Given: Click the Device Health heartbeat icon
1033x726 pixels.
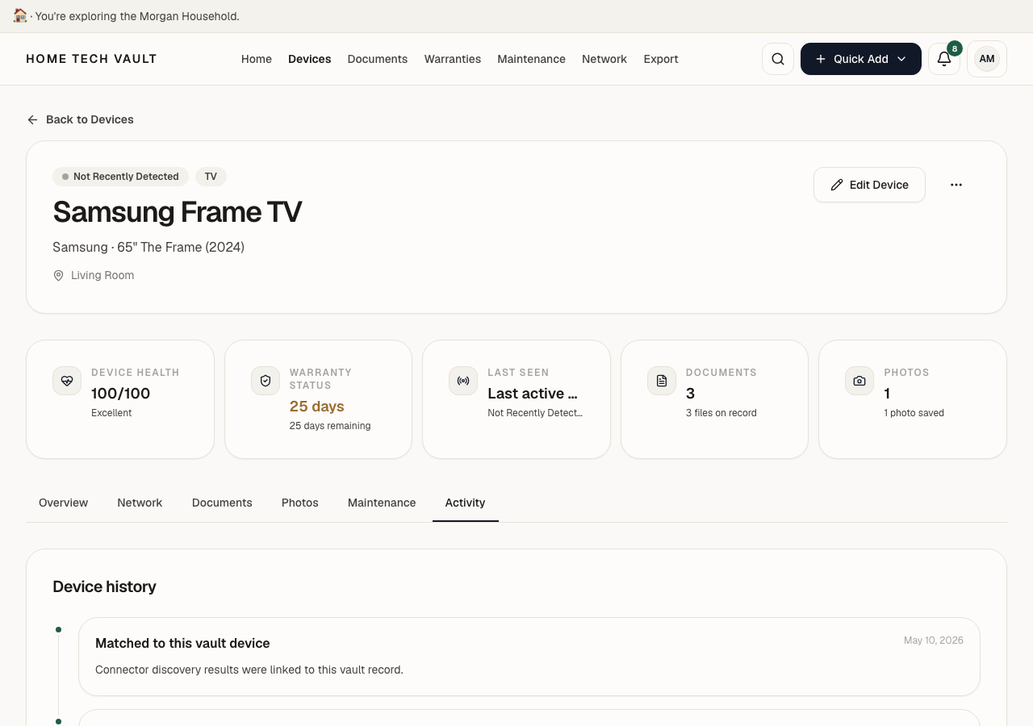Looking at the screenshot, I should (x=67, y=381).
